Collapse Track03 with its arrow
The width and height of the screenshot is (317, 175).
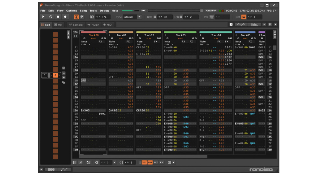(165, 35)
